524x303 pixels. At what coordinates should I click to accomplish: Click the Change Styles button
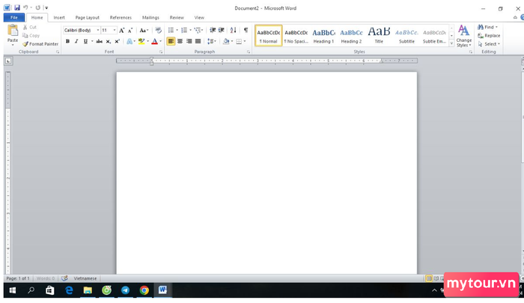click(x=464, y=36)
